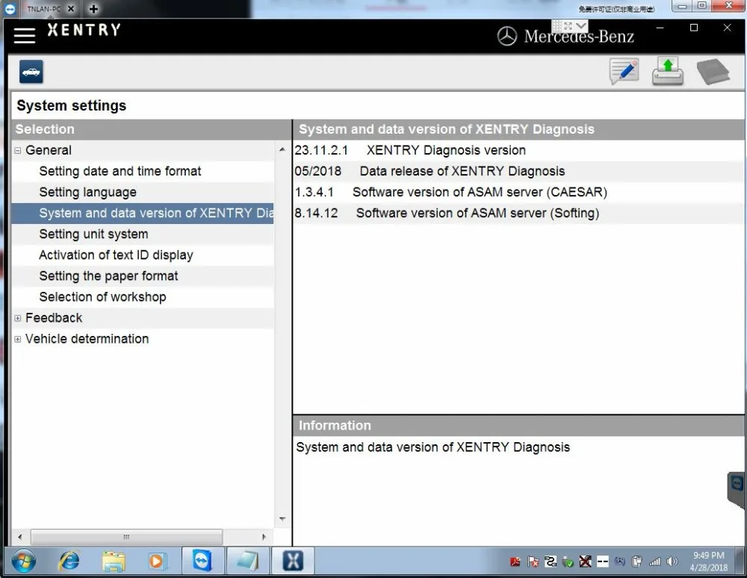
Task: Click the Information panel description text
Action: (433, 447)
